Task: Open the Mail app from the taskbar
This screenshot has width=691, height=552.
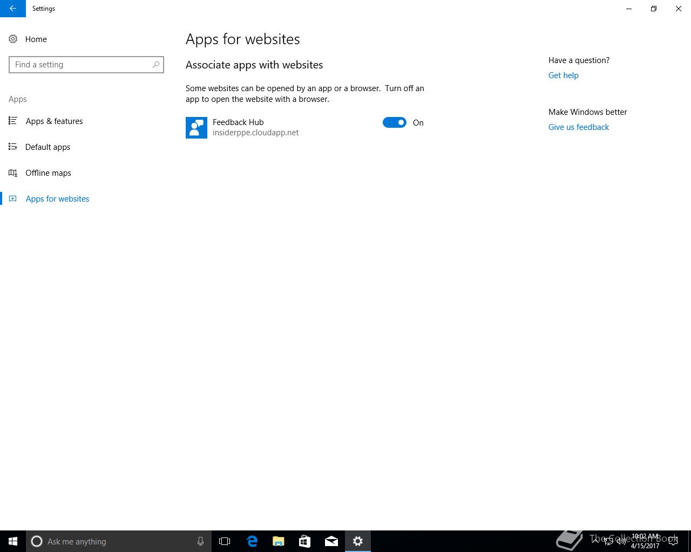Action: point(331,541)
